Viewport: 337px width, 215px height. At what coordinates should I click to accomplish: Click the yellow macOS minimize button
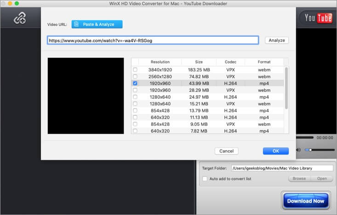[10, 3]
